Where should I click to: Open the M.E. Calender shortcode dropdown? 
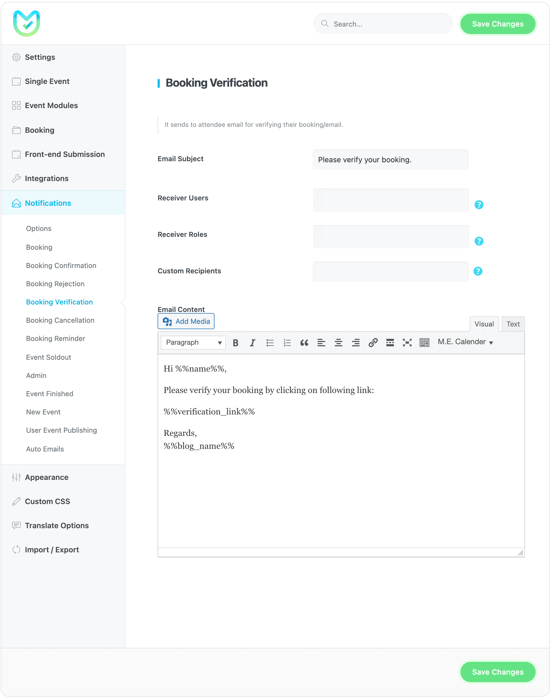pyautogui.click(x=465, y=342)
